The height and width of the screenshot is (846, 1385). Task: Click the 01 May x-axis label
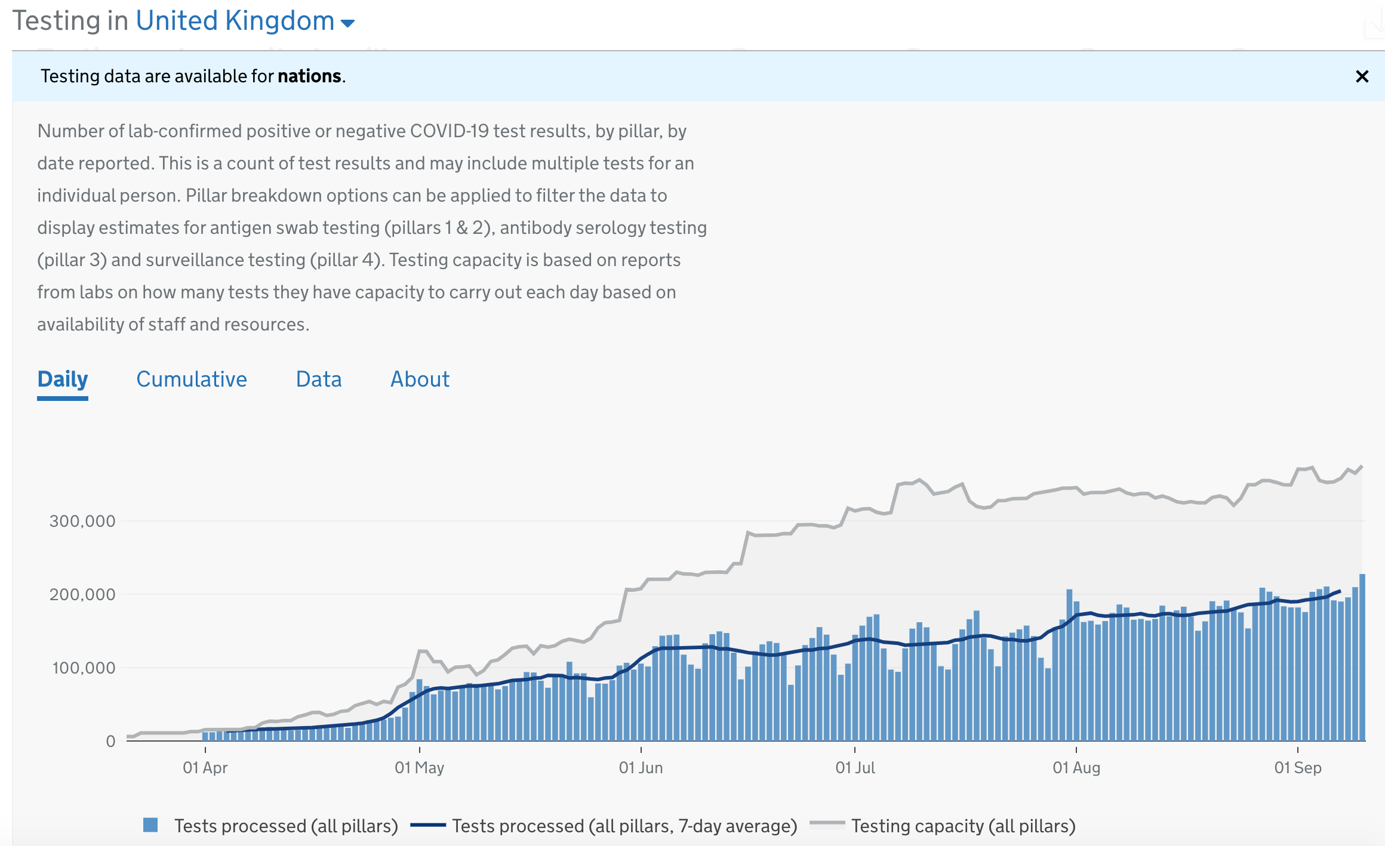coord(420,768)
